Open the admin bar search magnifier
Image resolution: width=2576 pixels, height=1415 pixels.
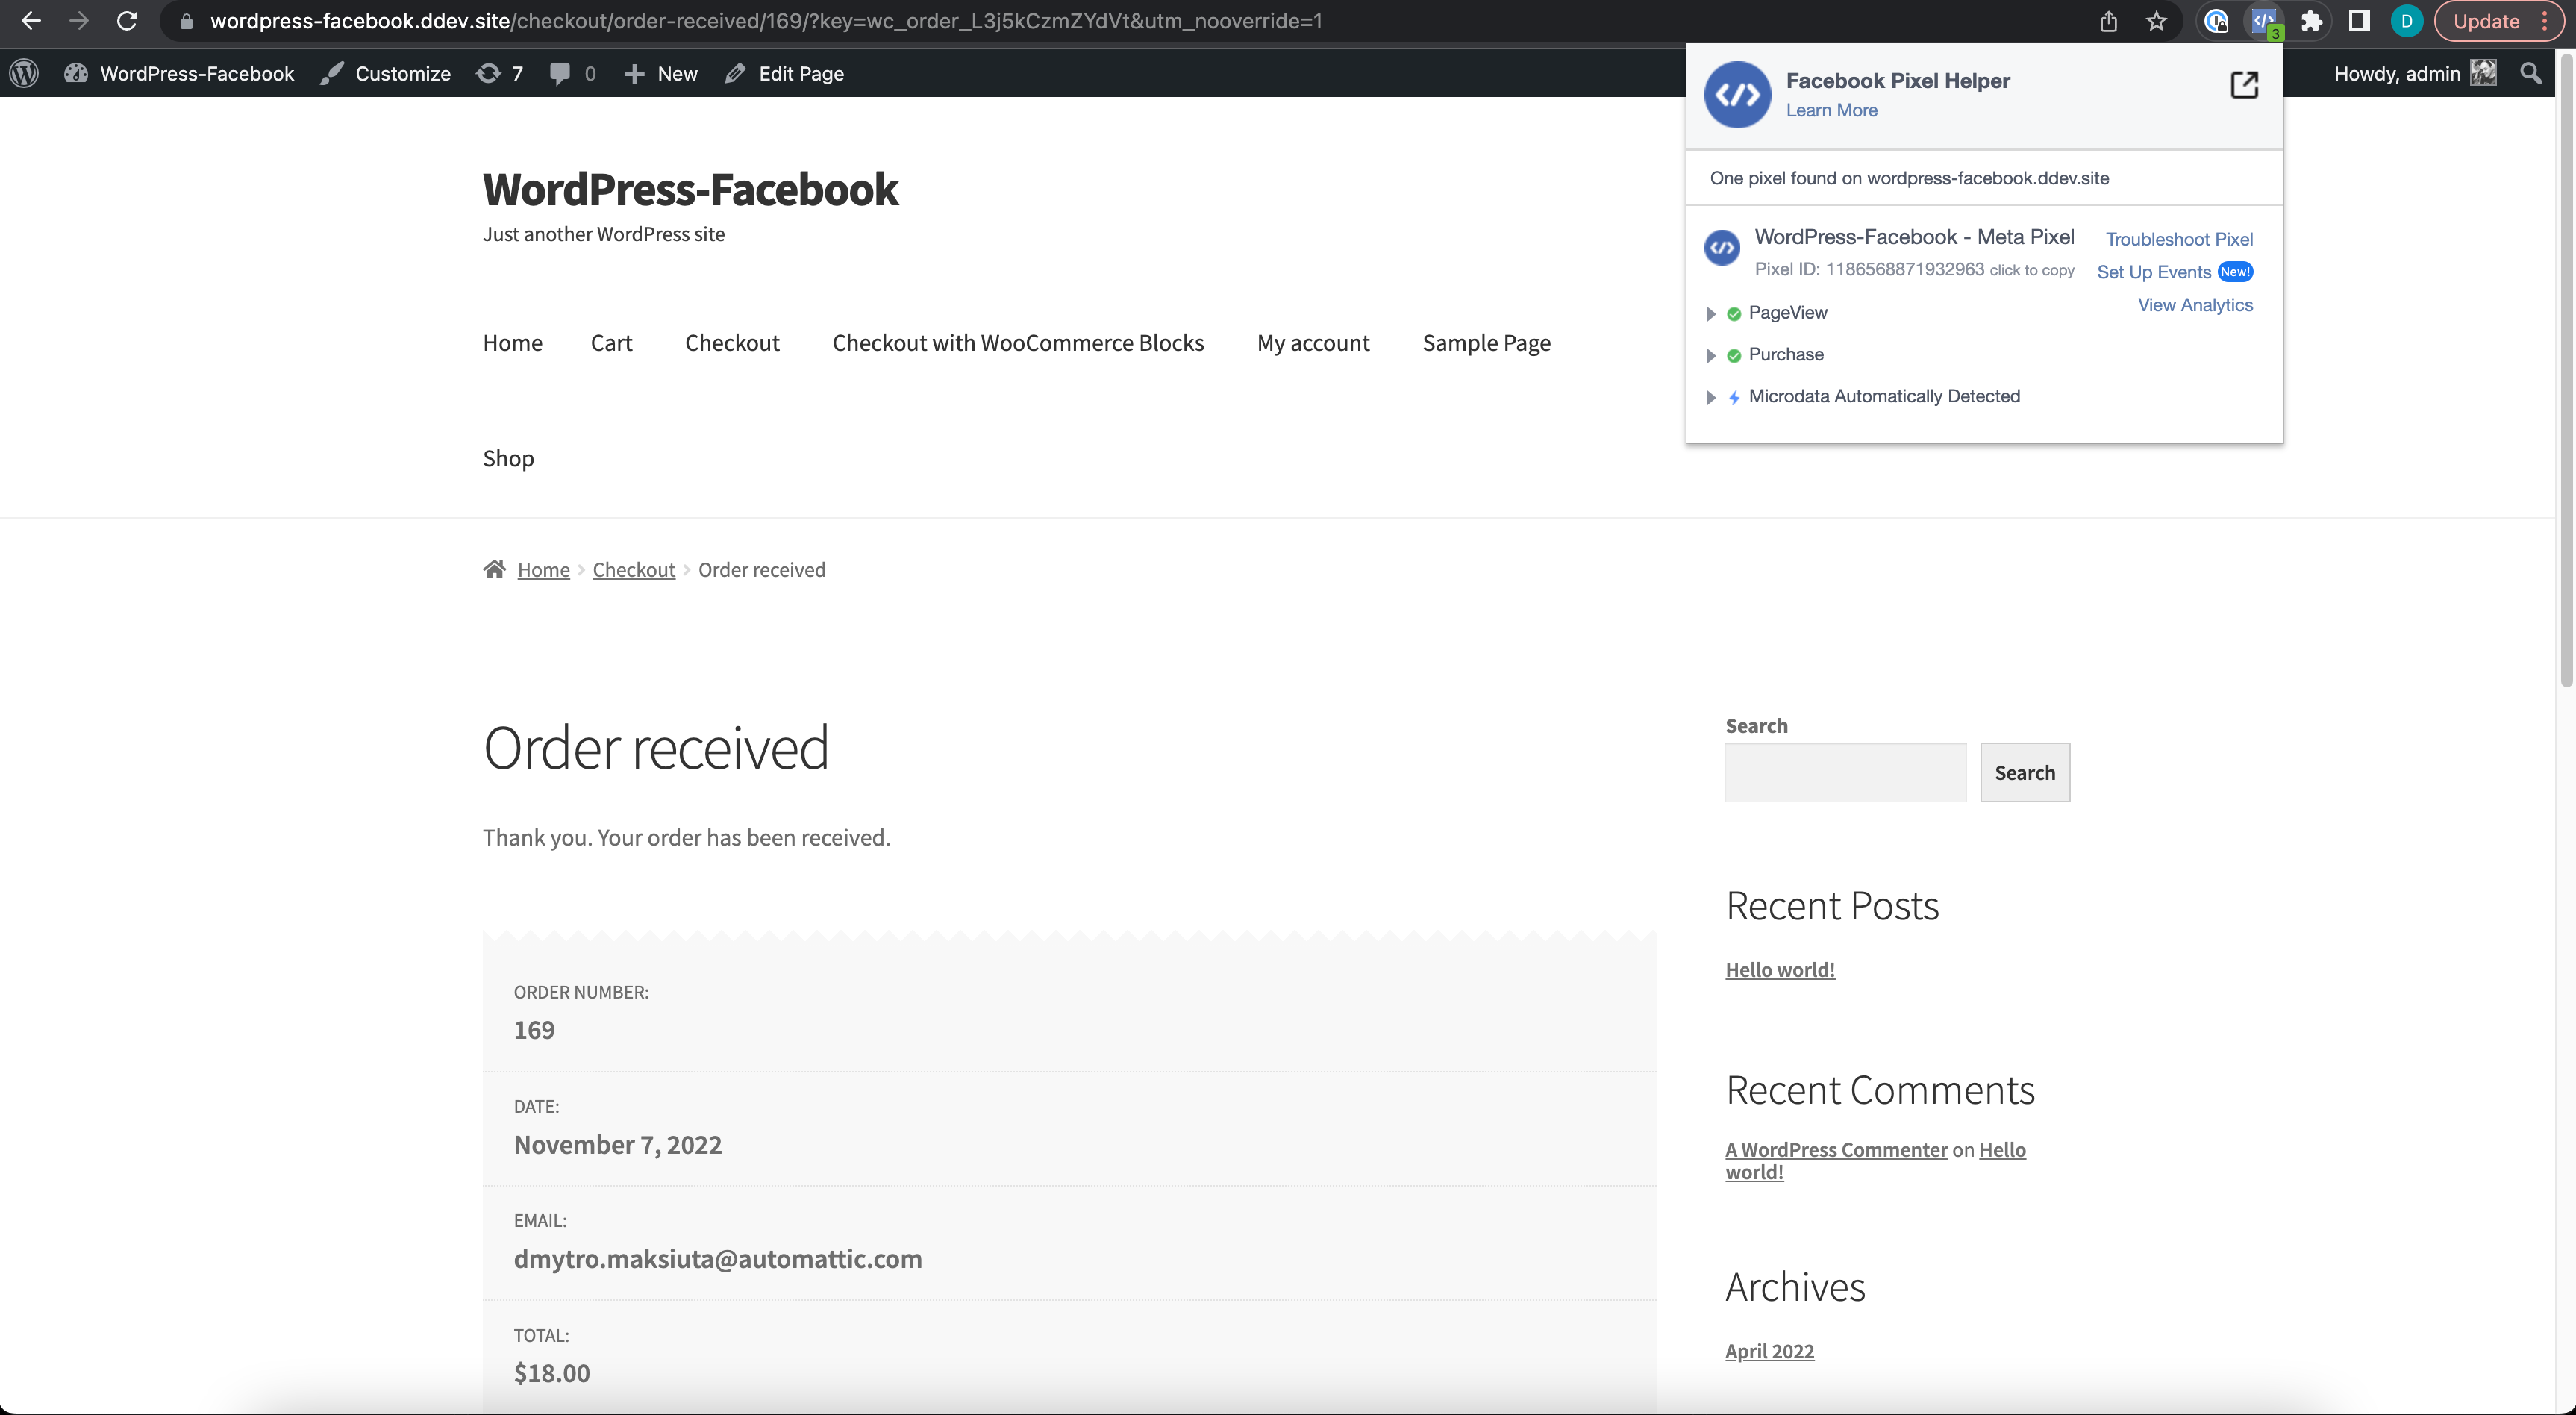click(2530, 73)
